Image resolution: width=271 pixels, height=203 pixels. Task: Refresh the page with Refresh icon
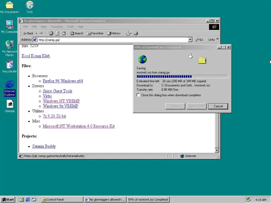click(x=57, y=33)
